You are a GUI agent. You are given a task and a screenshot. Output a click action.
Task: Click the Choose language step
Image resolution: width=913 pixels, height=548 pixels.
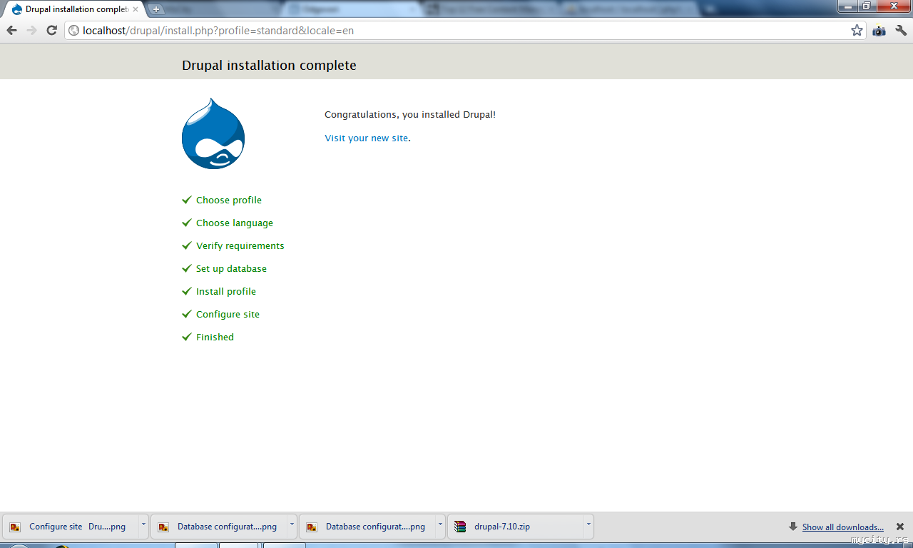235,223
